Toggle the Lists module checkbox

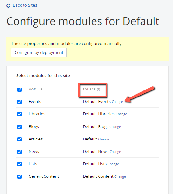tap(19, 164)
